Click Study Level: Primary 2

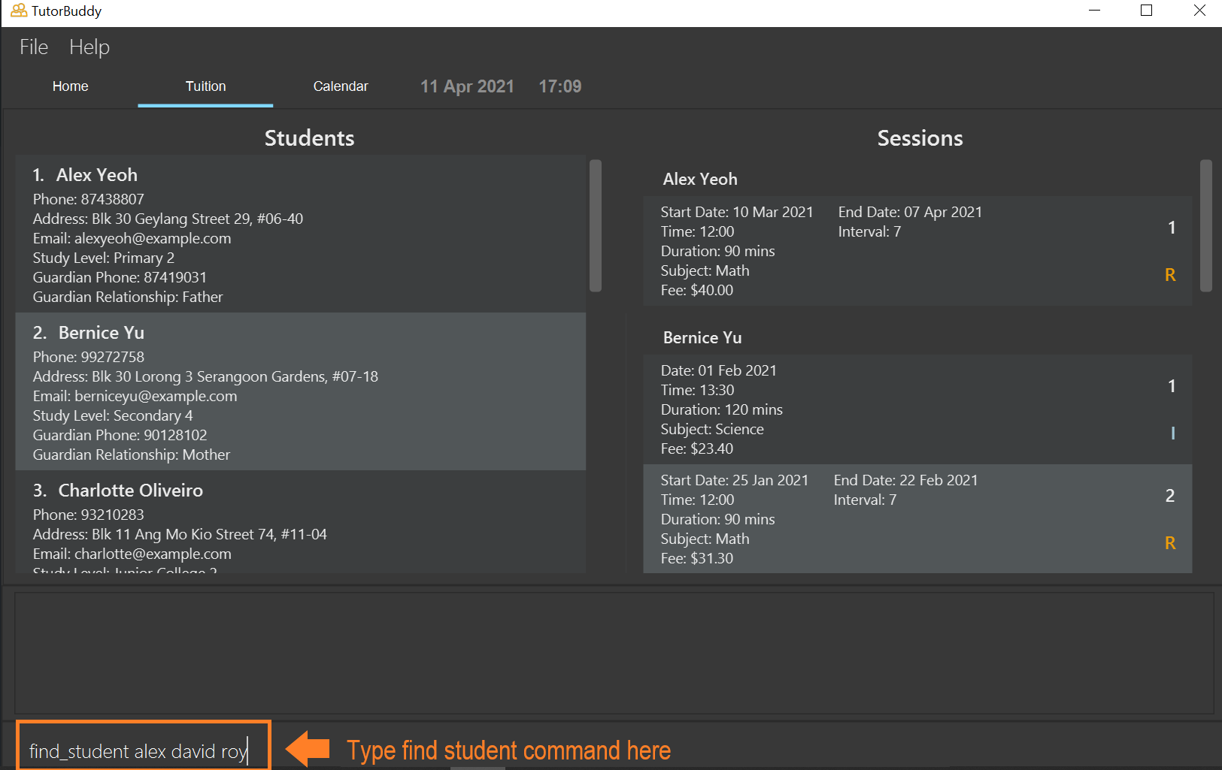[104, 258]
